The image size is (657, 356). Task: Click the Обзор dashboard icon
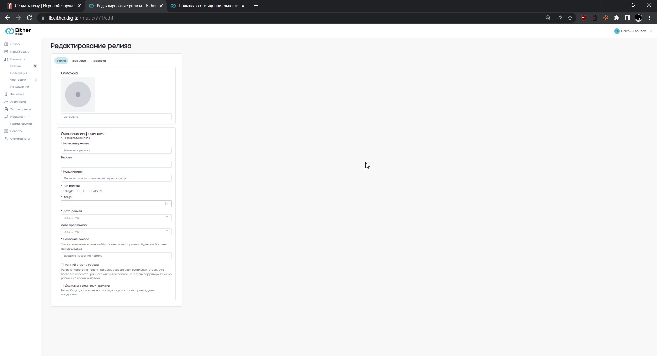6,44
